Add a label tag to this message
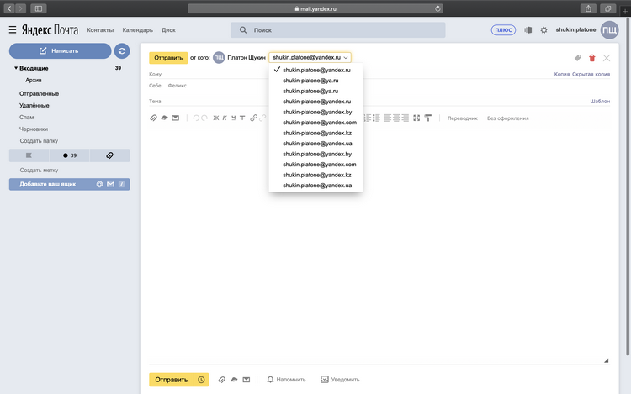The image size is (631, 394). pyautogui.click(x=578, y=58)
